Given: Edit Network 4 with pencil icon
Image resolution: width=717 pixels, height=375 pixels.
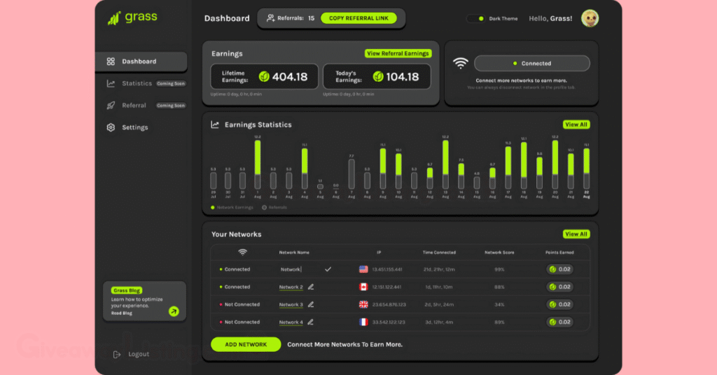Looking at the screenshot, I should point(311,322).
